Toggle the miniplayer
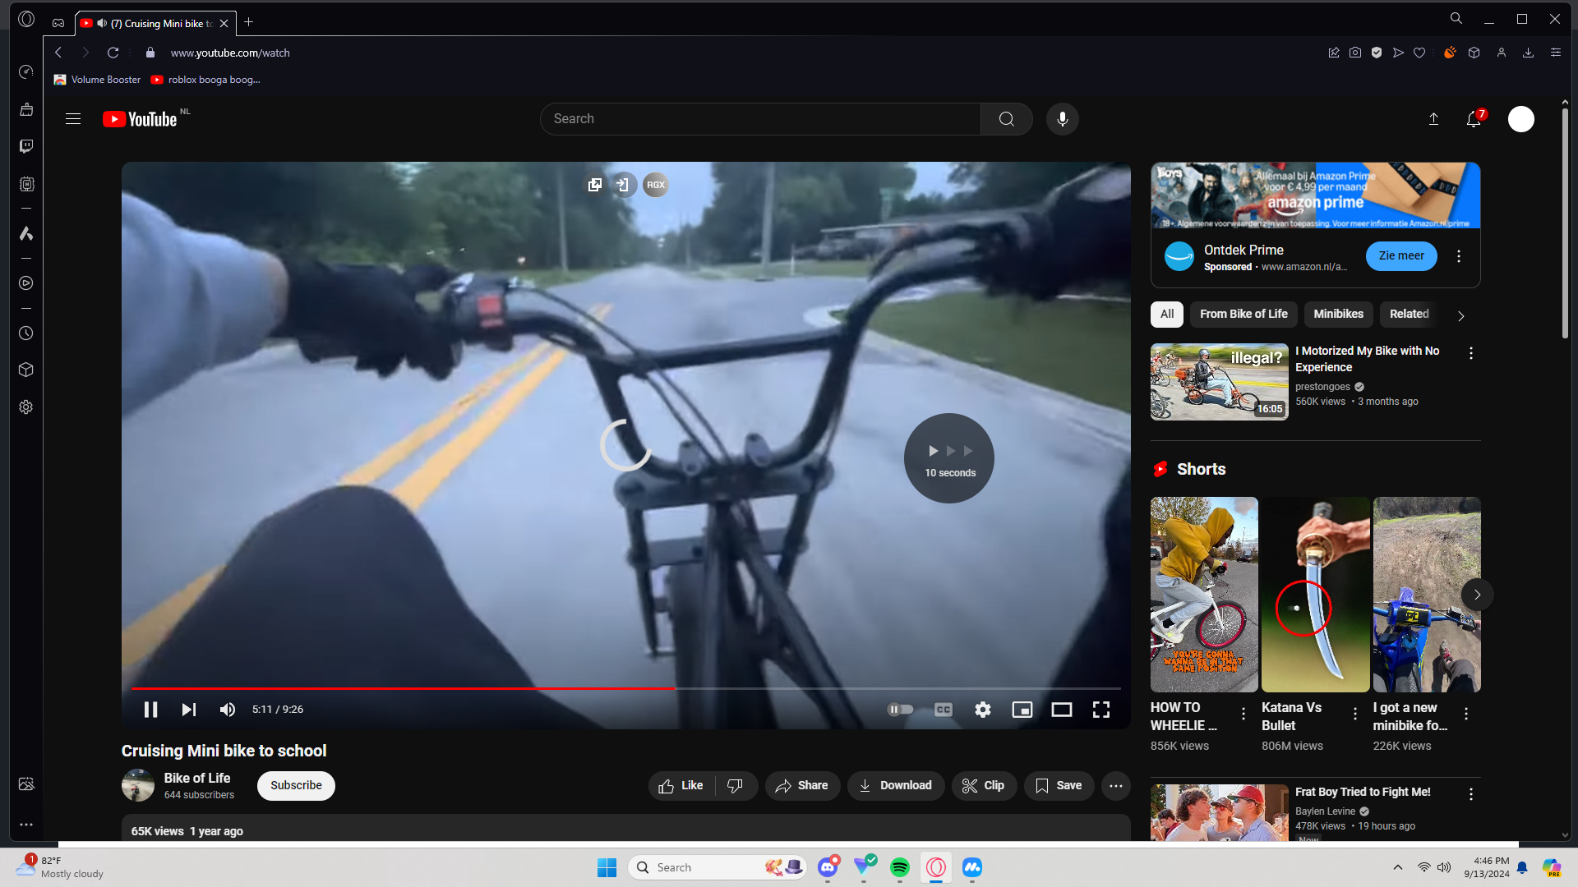Viewport: 1578px width, 887px height. 1022,710
